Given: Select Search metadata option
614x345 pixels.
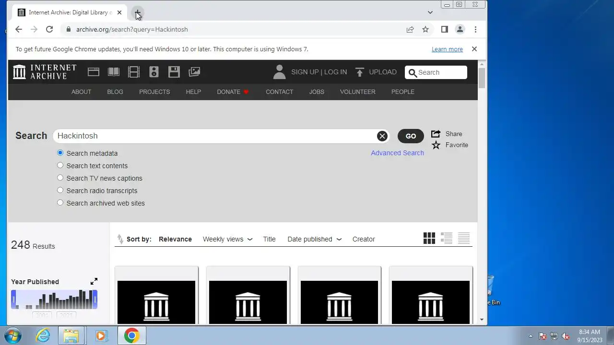Looking at the screenshot, I should (x=60, y=153).
